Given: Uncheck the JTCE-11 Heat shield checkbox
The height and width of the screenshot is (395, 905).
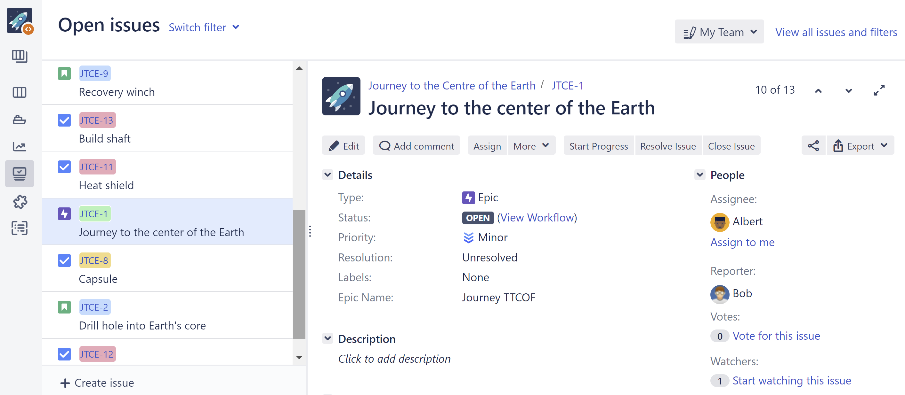Looking at the screenshot, I should pyautogui.click(x=64, y=167).
